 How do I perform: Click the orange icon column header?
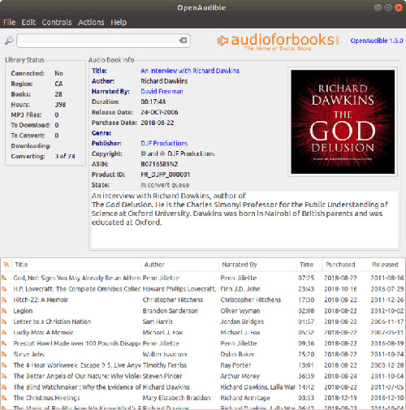6,265
